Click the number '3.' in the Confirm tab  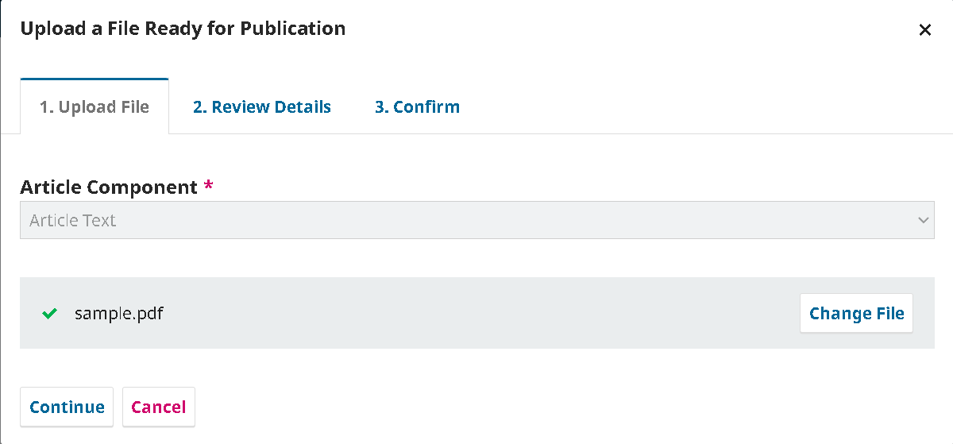pos(382,107)
